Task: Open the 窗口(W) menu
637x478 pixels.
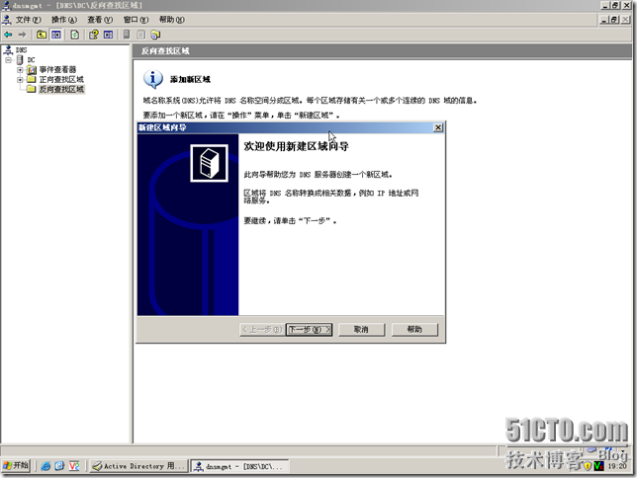Action: [x=136, y=20]
